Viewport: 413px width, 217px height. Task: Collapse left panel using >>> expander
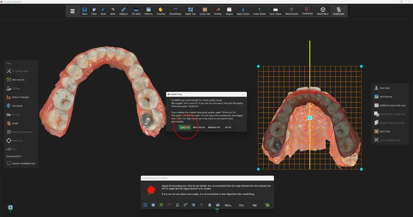coord(9,64)
